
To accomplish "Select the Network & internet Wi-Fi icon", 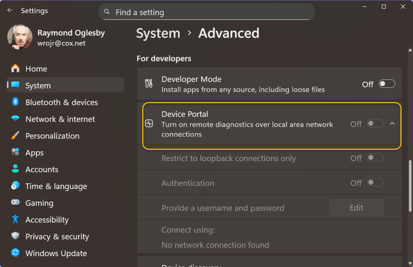I will pyautogui.click(x=15, y=119).
